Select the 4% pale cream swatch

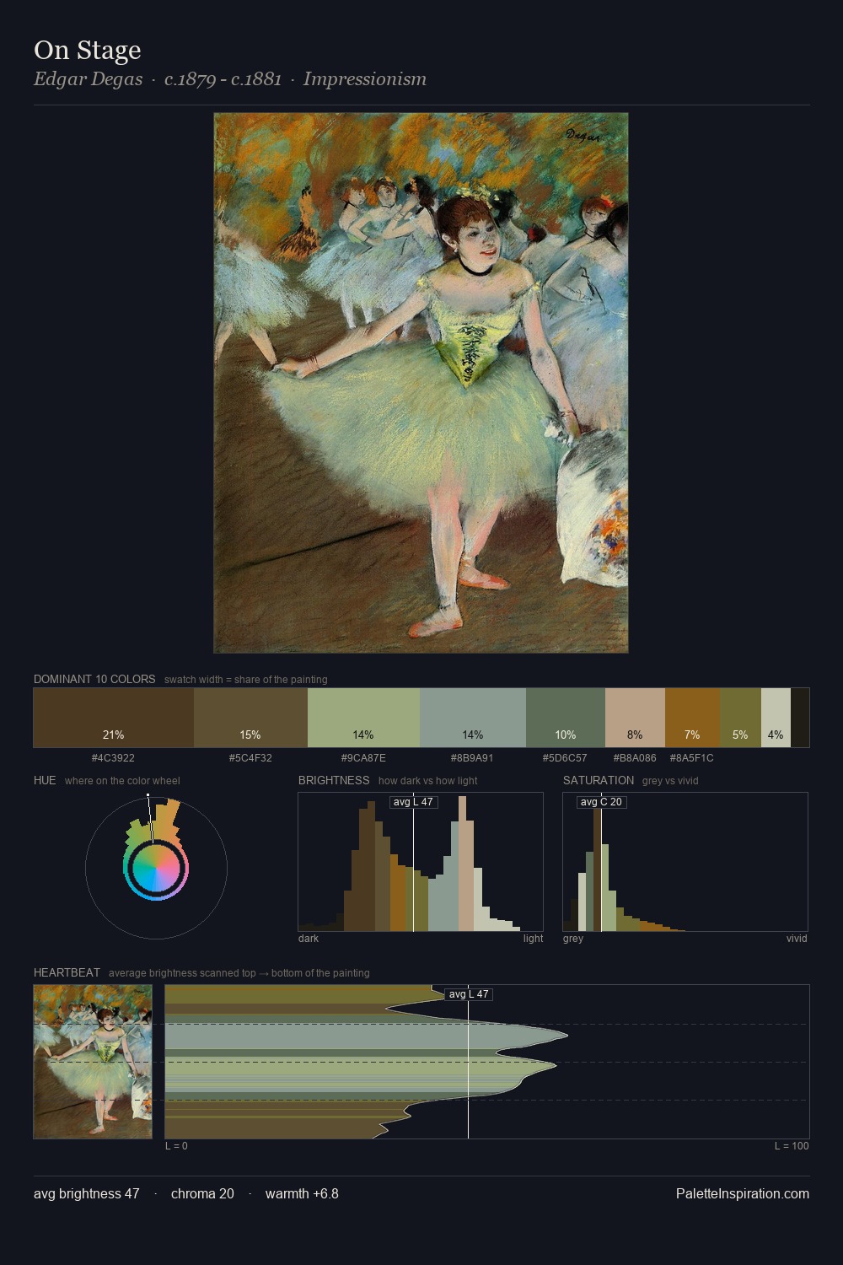[776, 718]
